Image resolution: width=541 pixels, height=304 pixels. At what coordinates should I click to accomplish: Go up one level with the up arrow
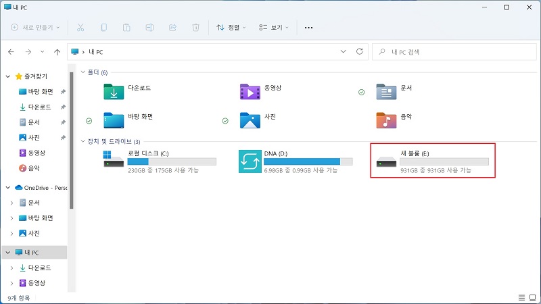pos(57,52)
